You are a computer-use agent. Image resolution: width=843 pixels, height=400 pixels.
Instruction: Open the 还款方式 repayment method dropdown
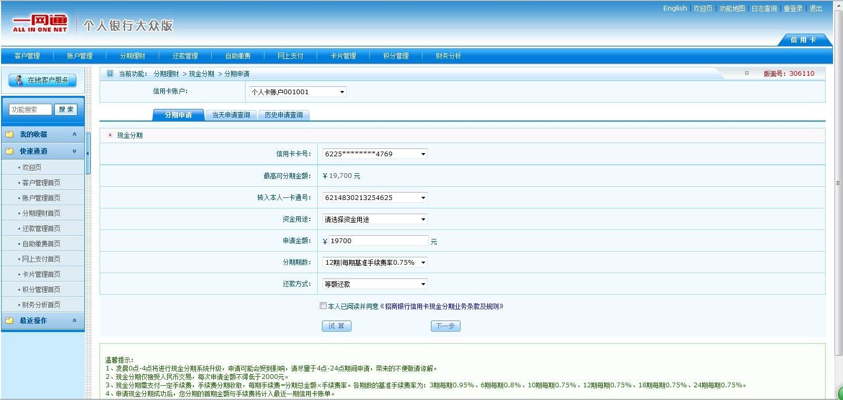(375, 284)
